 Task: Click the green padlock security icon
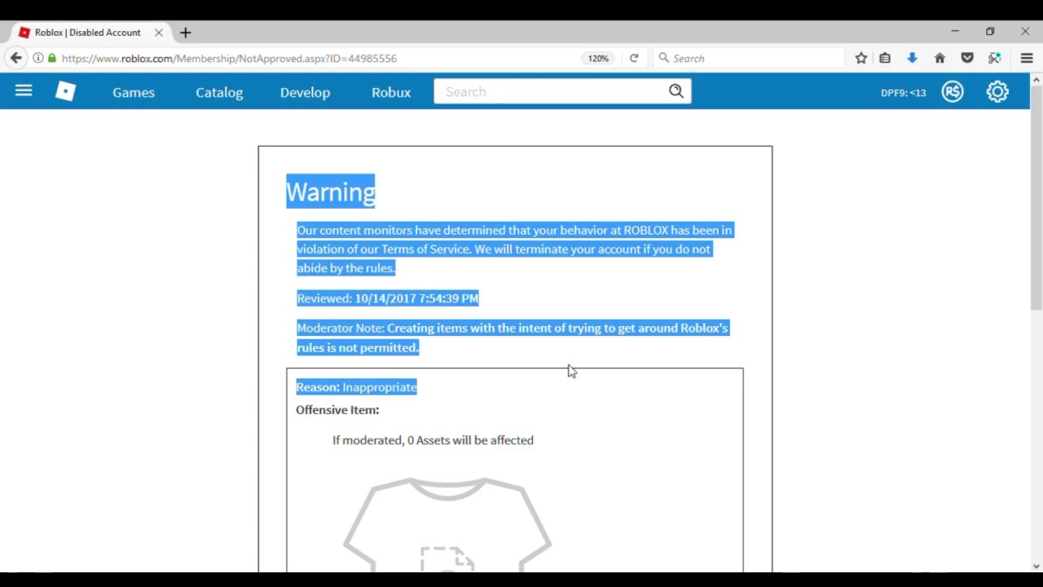click(52, 58)
